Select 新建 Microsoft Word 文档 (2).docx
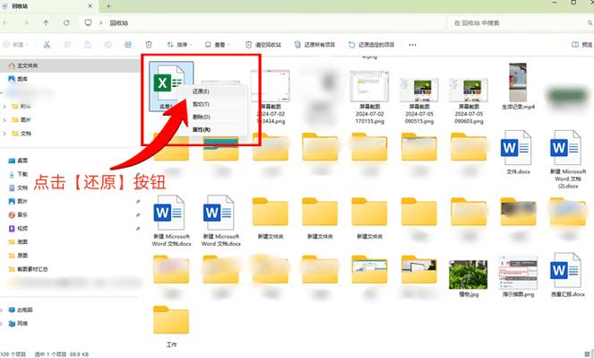Screen dimensions: 594x358 coord(567,147)
